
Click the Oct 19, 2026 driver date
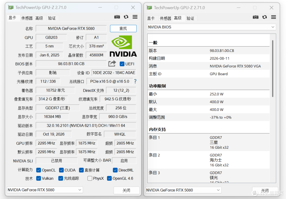pos(53,134)
